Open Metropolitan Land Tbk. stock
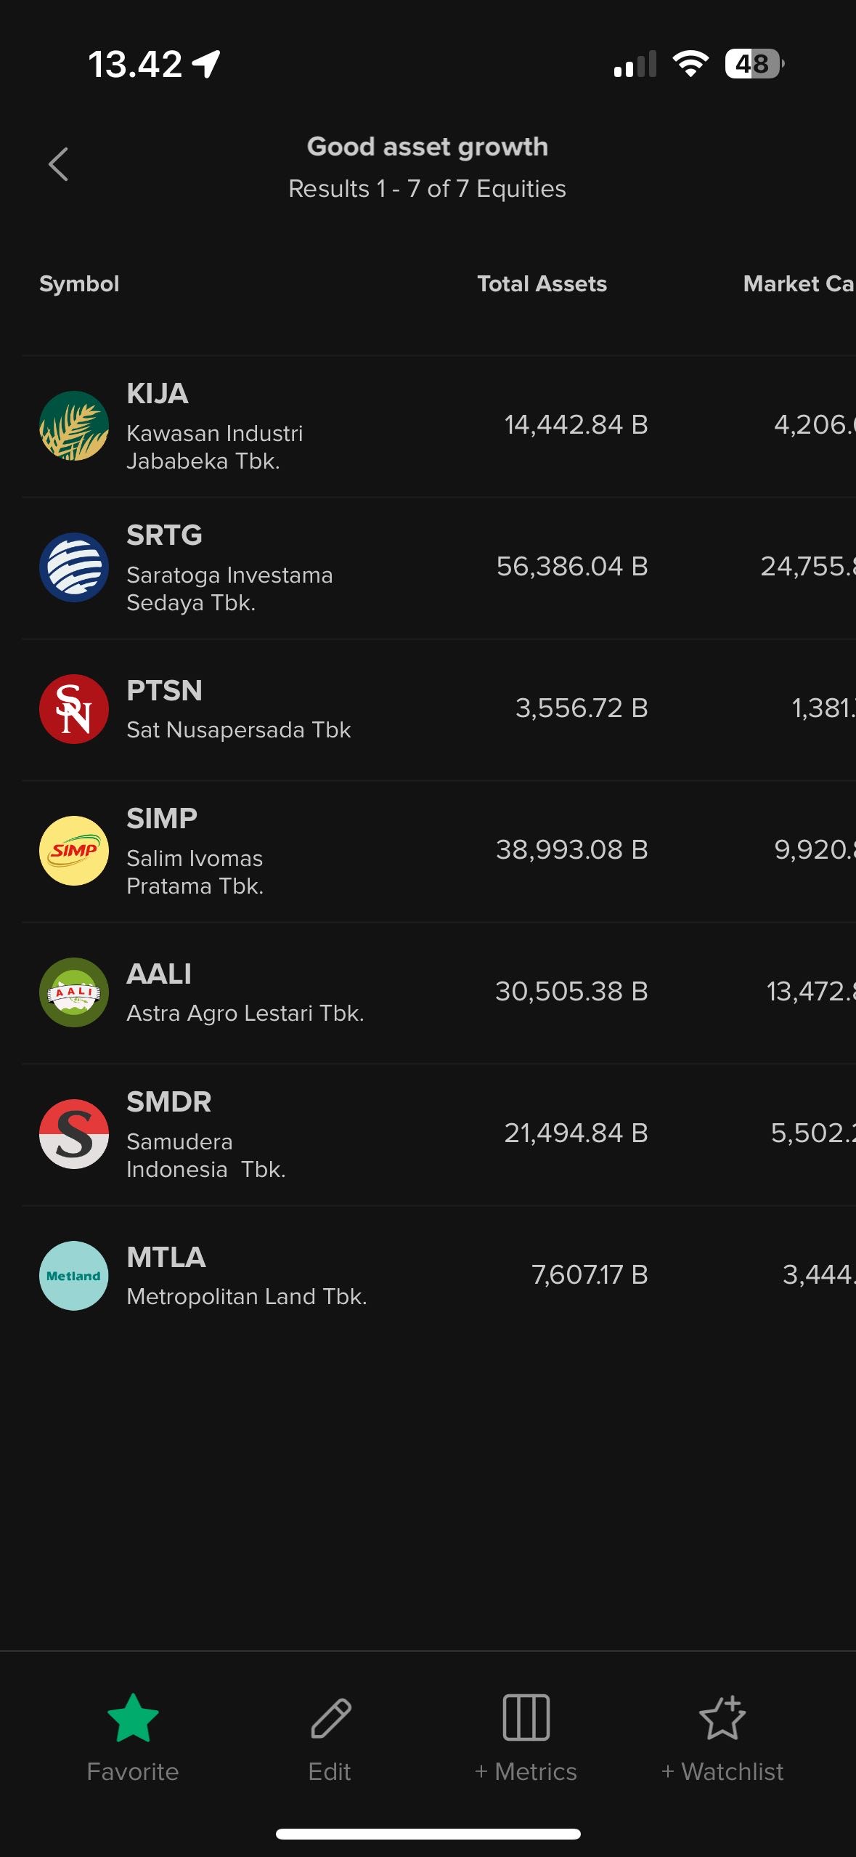 point(439,1276)
